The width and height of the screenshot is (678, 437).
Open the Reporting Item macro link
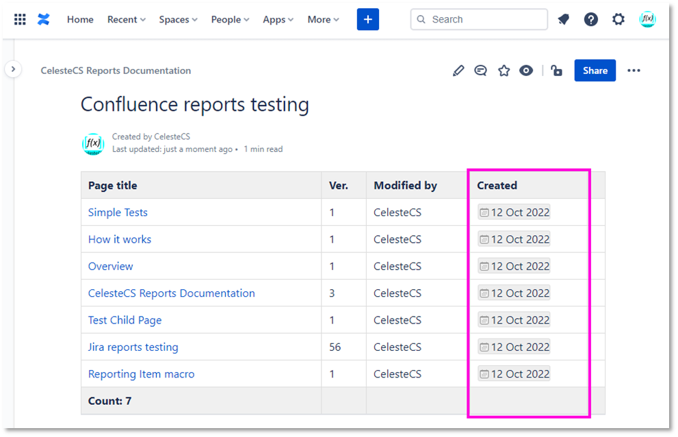click(x=142, y=374)
